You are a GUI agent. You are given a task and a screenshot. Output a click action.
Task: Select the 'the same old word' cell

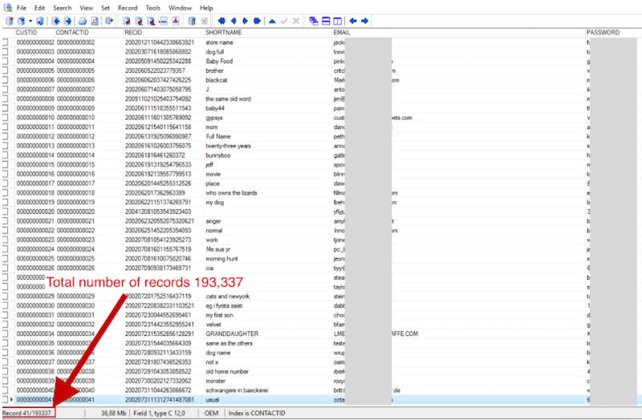point(268,99)
